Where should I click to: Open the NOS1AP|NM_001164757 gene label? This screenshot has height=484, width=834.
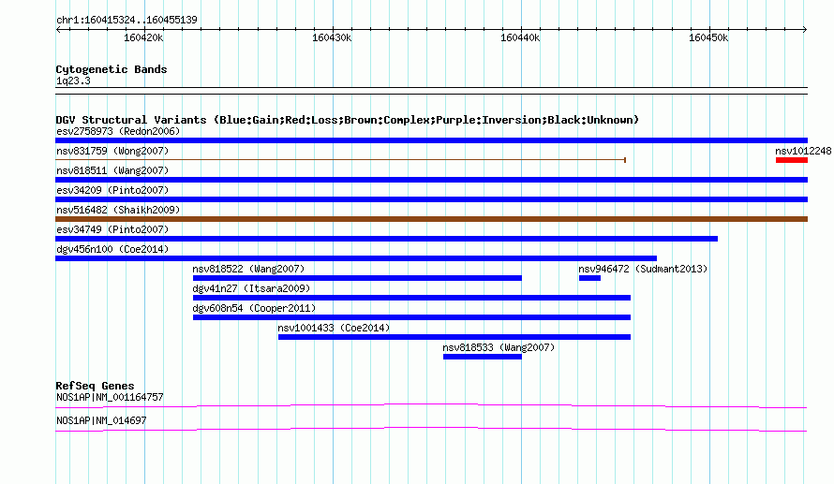tap(110, 397)
